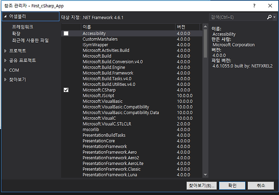Open 최근에 사용한 파일 list
Image resolution: width=279 pixels, height=195 pixels.
tap(30, 40)
